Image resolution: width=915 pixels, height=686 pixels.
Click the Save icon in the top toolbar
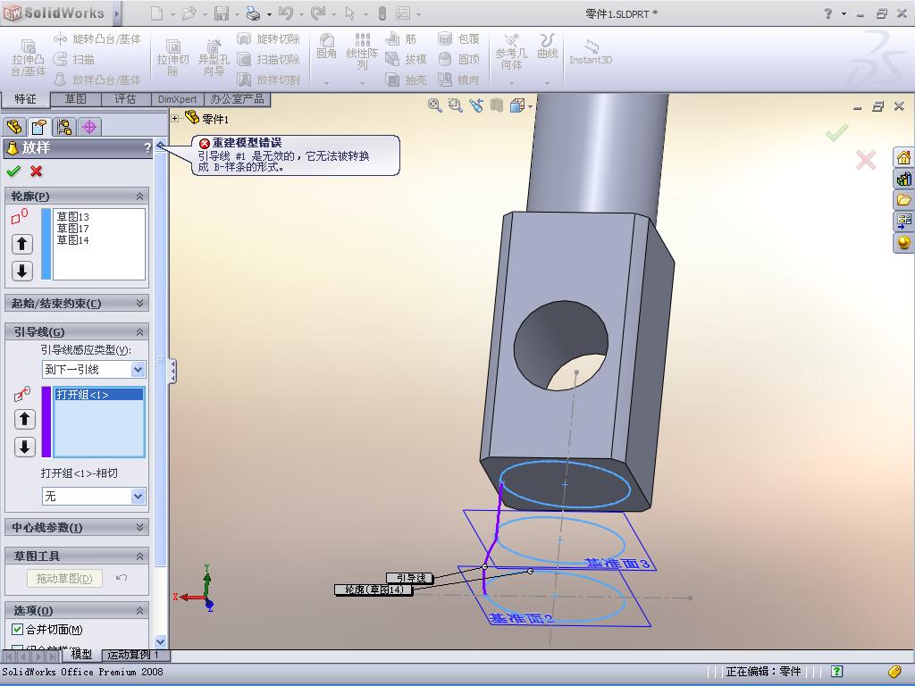coord(221,13)
